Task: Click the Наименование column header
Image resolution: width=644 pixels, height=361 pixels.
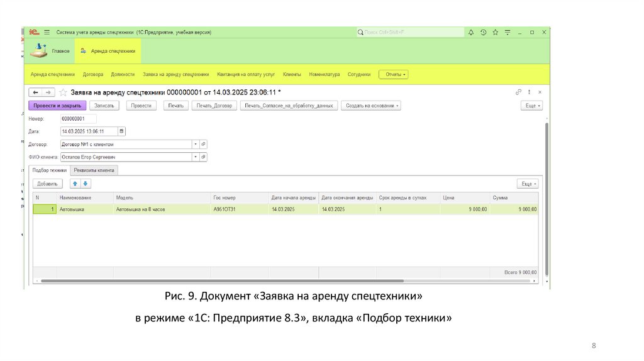Action: (x=85, y=197)
